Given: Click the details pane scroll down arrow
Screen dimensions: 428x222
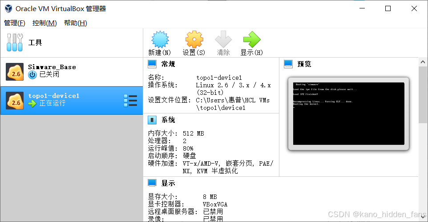Looking at the screenshot, I should click(423, 217).
